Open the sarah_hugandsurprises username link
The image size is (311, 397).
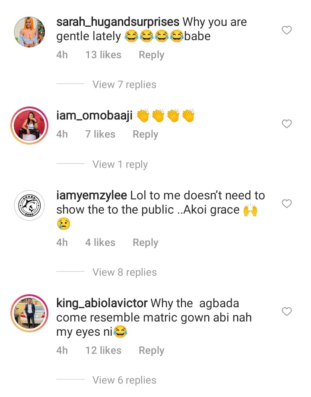pyautogui.click(x=118, y=22)
